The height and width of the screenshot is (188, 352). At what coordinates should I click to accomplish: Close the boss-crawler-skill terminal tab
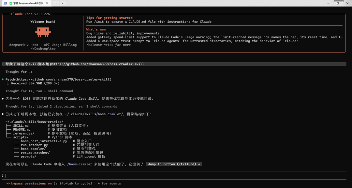(x=47, y=3)
